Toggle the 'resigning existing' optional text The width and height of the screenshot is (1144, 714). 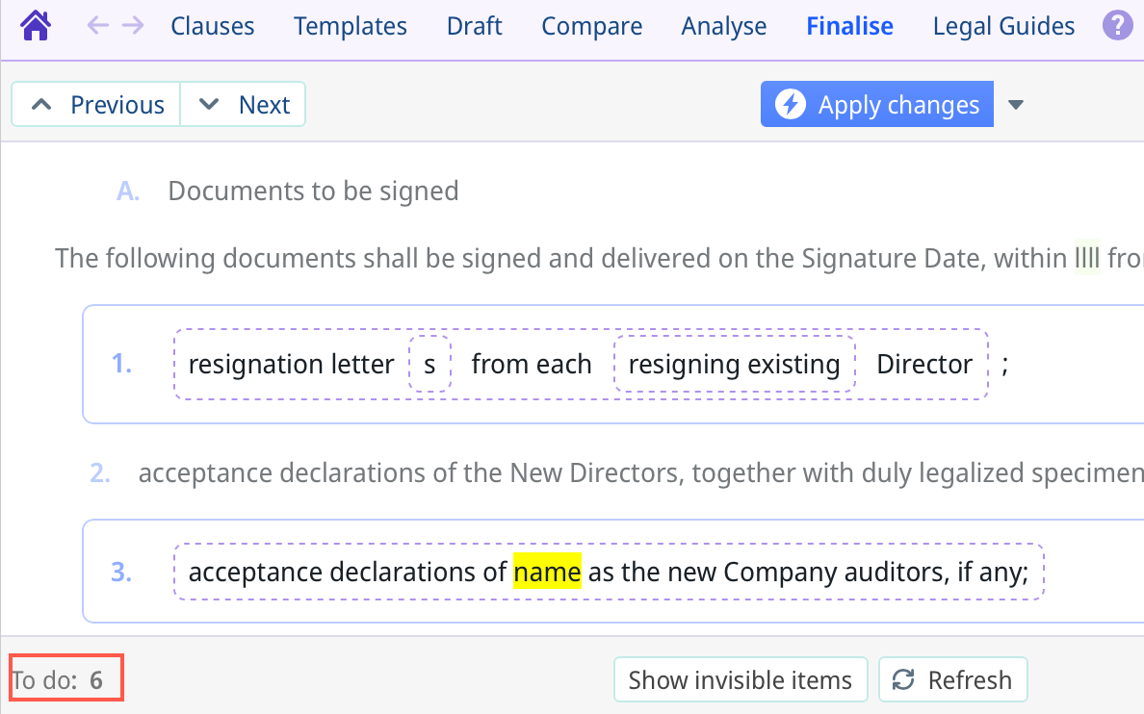click(734, 364)
